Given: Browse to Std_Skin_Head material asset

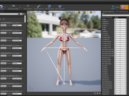Looking at the screenshot, I should (x=21, y=30).
